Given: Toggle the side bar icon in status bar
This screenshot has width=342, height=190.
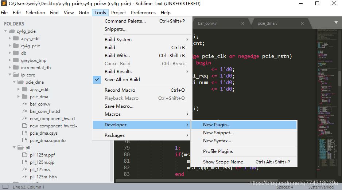Looking at the screenshot, I should click(x=5, y=187).
